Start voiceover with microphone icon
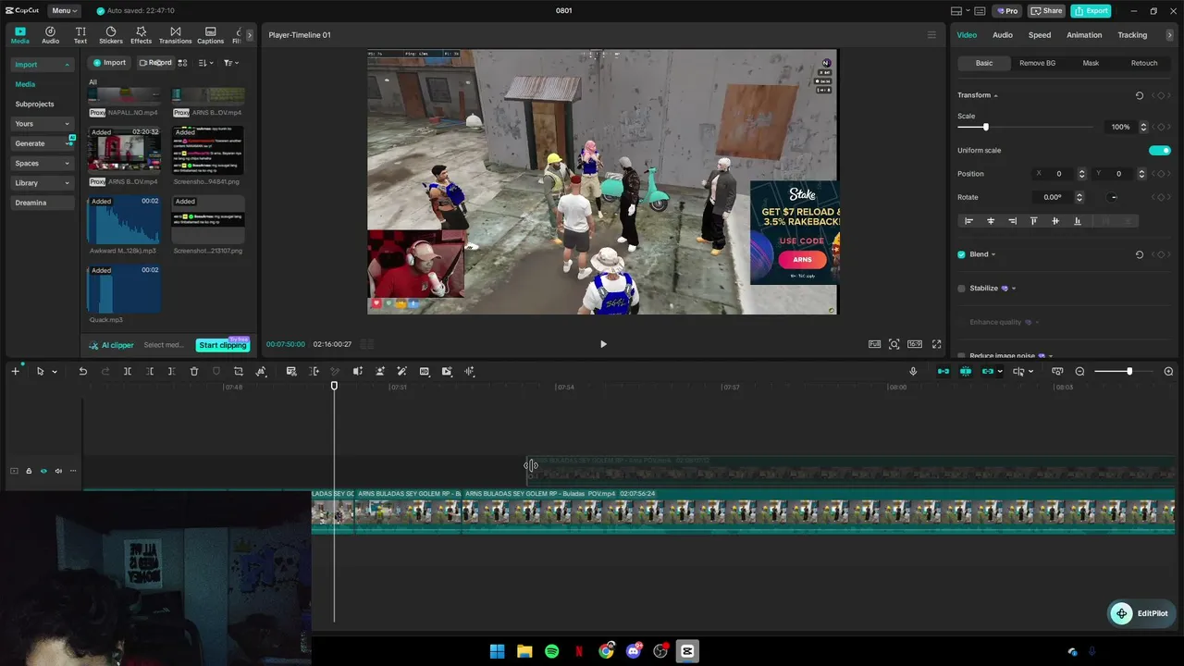1184x666 pixels. [913, 372]
